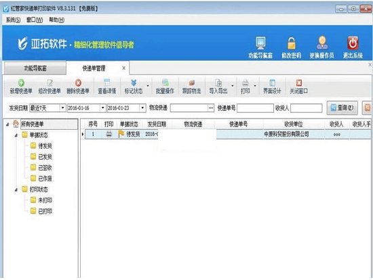
Task: Click the 序号 column header
Action: [93, 124]
